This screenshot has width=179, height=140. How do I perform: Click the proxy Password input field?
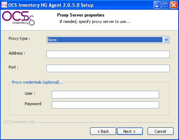(105, 105)
